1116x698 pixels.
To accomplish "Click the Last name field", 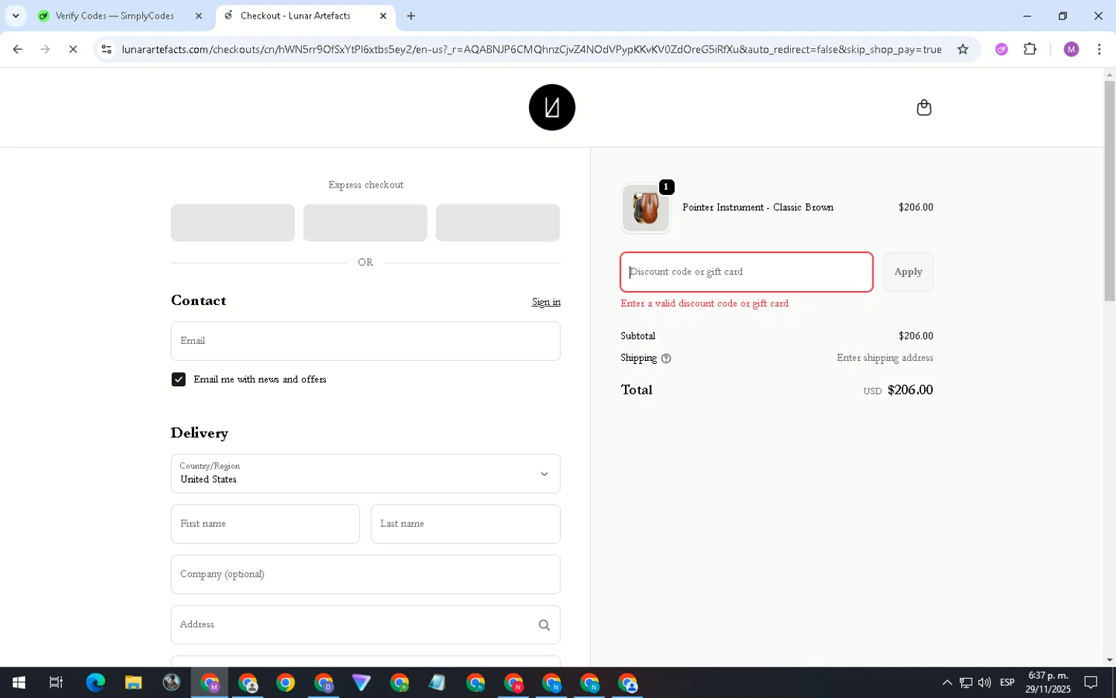I will (466, 524).
